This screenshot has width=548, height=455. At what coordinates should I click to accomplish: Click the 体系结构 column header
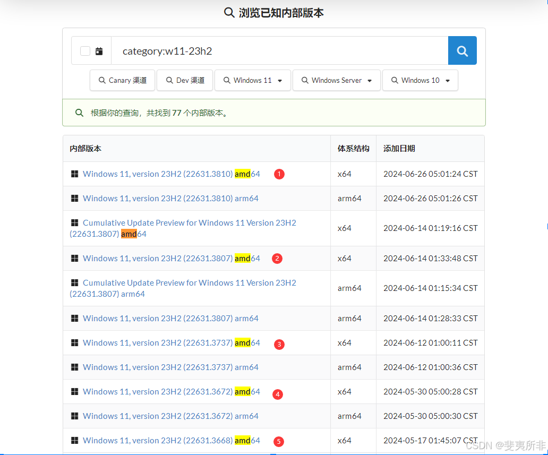coord(353,149)
